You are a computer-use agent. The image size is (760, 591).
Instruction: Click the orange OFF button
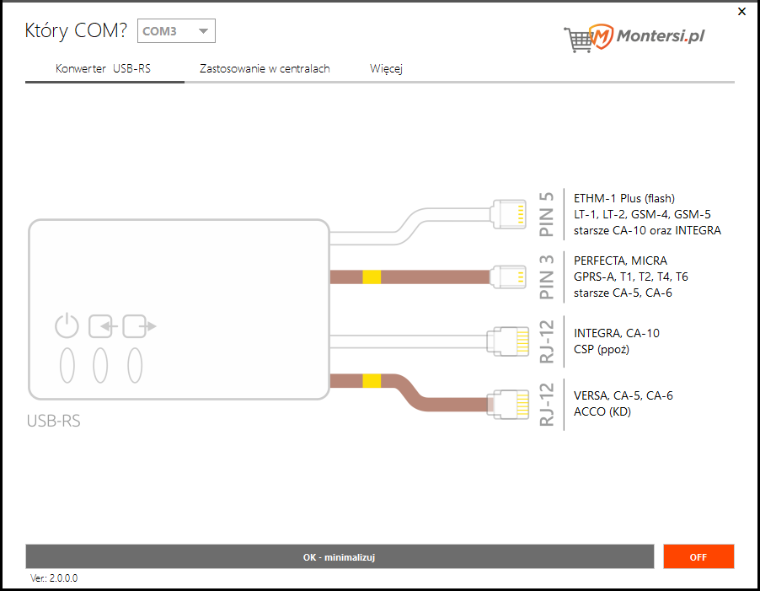click(698, 556)
